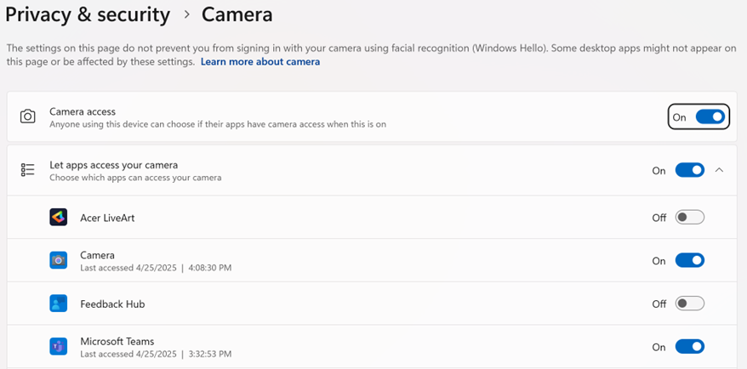747x369 pixels.
Task: Click the Let apps access your camera heading
Action: point(113,165)
